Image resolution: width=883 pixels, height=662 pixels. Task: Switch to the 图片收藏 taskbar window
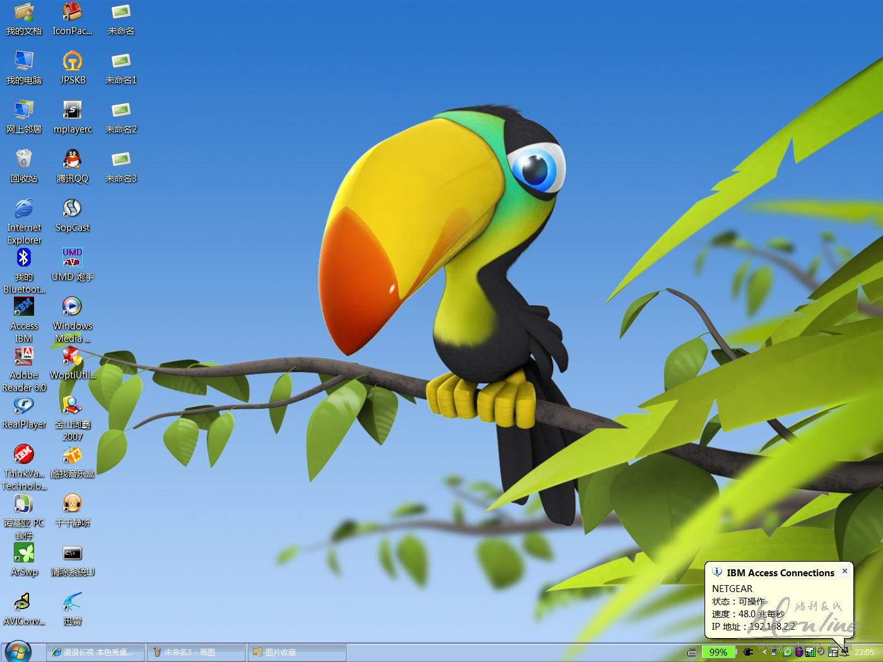(298, 652)
